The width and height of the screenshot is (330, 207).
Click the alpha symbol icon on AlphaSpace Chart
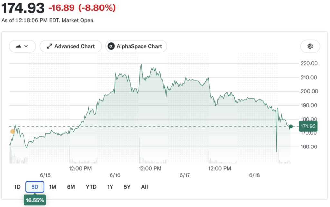tap(111, 46)
